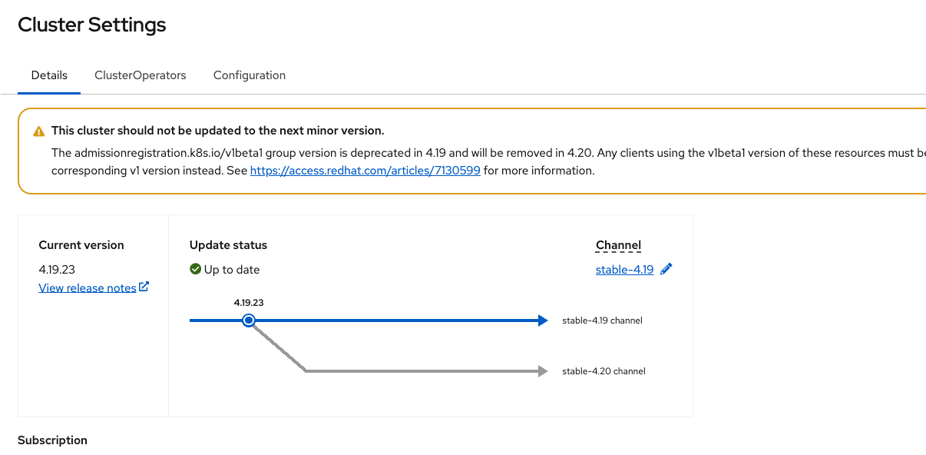Image resolution: width=926 pixels, height=455 pixels.
Task: Click the pencil icon to edit channel
Action: [666, 269]
